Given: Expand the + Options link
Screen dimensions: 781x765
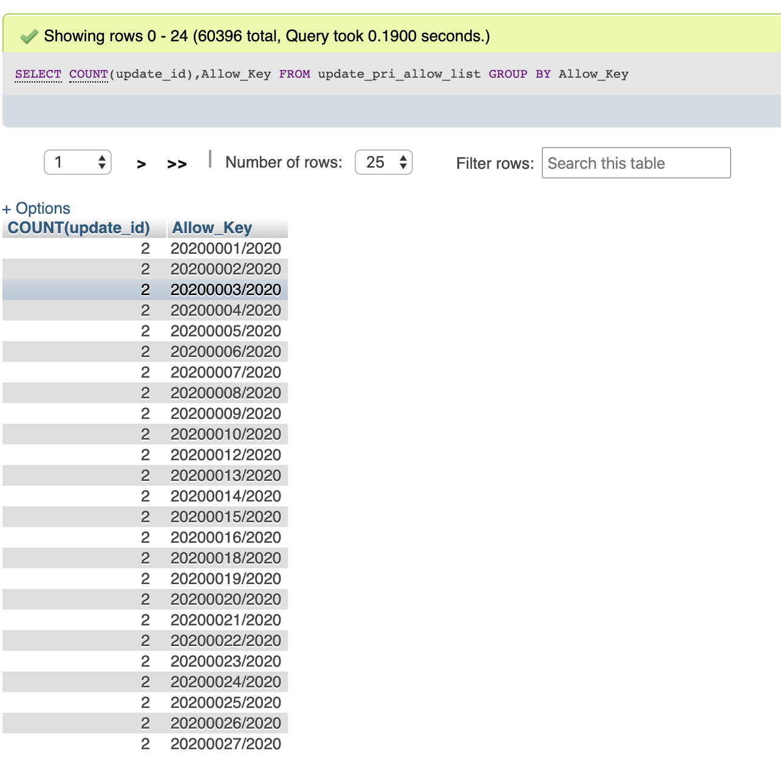Looking at the screenshot, I should tap(36, 208).
